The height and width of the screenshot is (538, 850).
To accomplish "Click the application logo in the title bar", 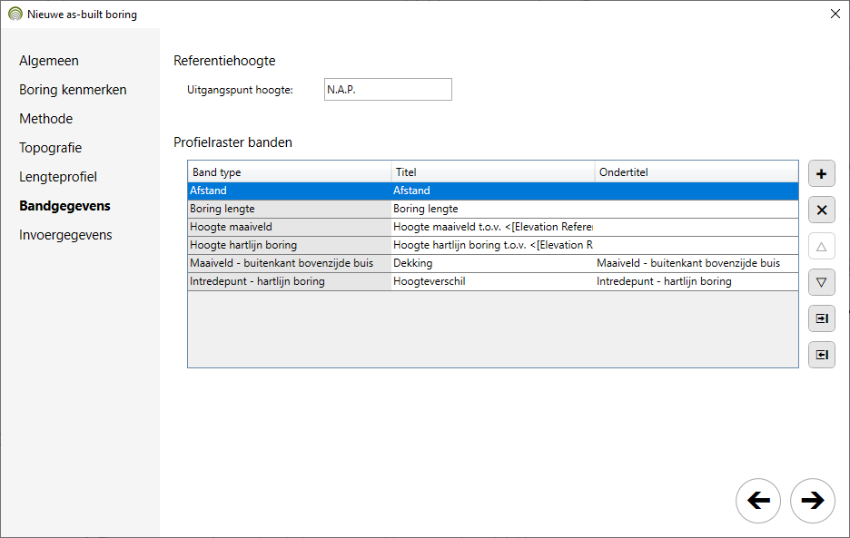I will 15,15.
